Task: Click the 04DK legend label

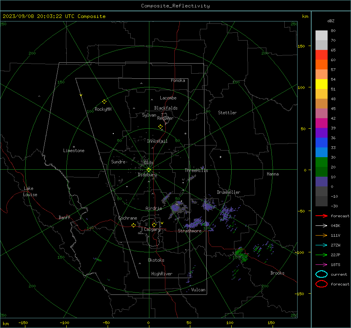Action: (x=335, y=226)
